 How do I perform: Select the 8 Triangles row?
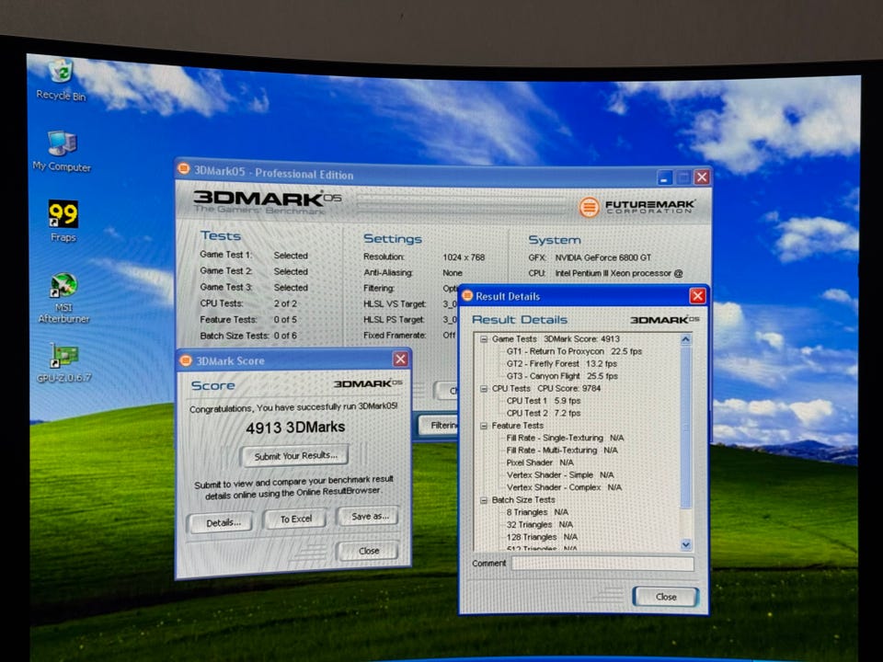point(536,512)
